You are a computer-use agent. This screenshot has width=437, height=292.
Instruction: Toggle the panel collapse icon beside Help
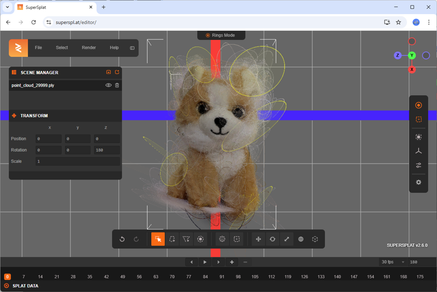[x=132, y=48]
